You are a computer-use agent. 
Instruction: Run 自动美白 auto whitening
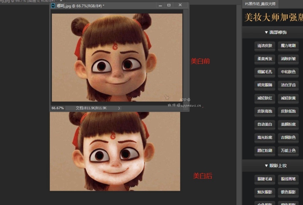click(265, 125)
